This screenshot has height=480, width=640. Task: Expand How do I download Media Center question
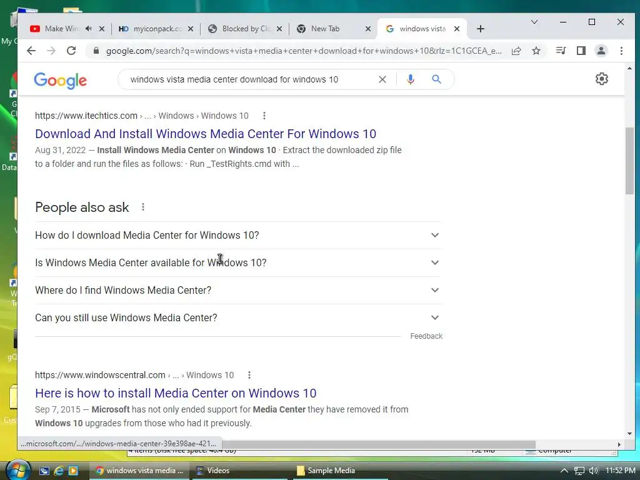pos(238,235)
